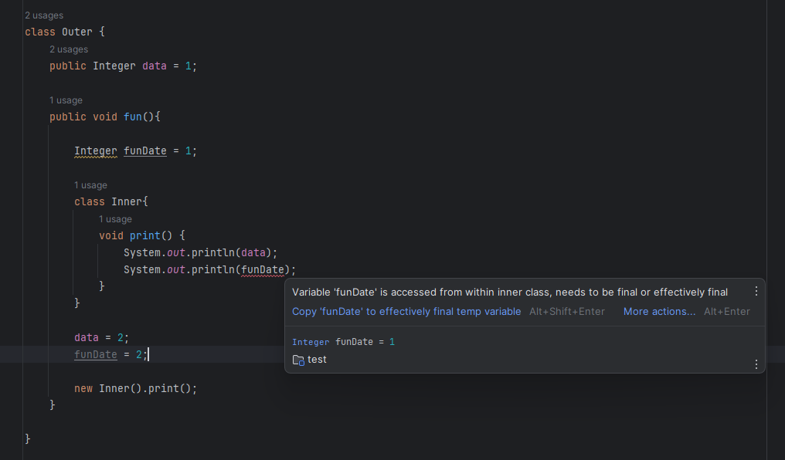The height and width of the screenshot is (460, 785).
Task: Click the 'print' method name in Inner
Action: [144, 235]
